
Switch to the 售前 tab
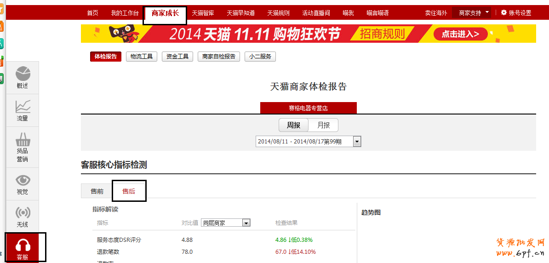pyautogui.click(x=97, y=191)
